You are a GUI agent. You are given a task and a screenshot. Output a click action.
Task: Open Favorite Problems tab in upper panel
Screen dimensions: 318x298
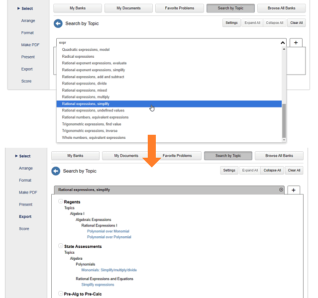180,8
